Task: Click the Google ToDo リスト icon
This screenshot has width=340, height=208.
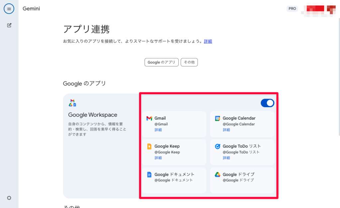Action: (x=218, y=146)
